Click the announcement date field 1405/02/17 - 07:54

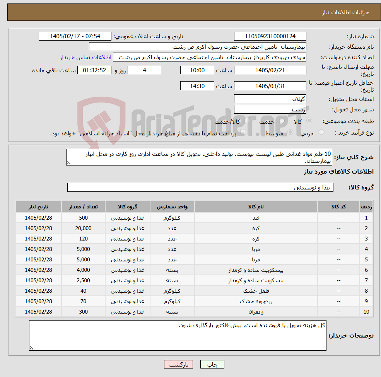click(75, 36)
